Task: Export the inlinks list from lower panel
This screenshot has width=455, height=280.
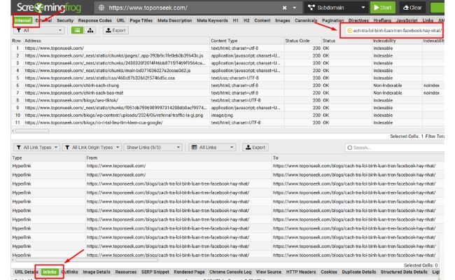Action: [x=254, y=148]
